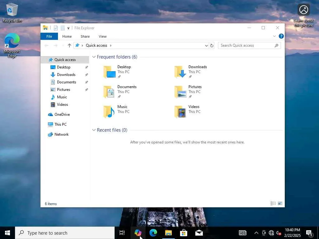319x239 pixels.
Task: Open Microsoft Store from the taskbar
Action: (183, 233)
